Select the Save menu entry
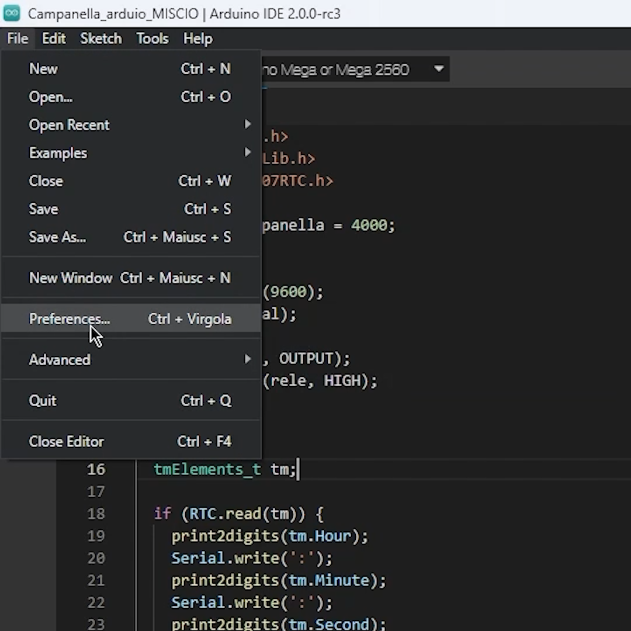 click(x=131, y=209)
